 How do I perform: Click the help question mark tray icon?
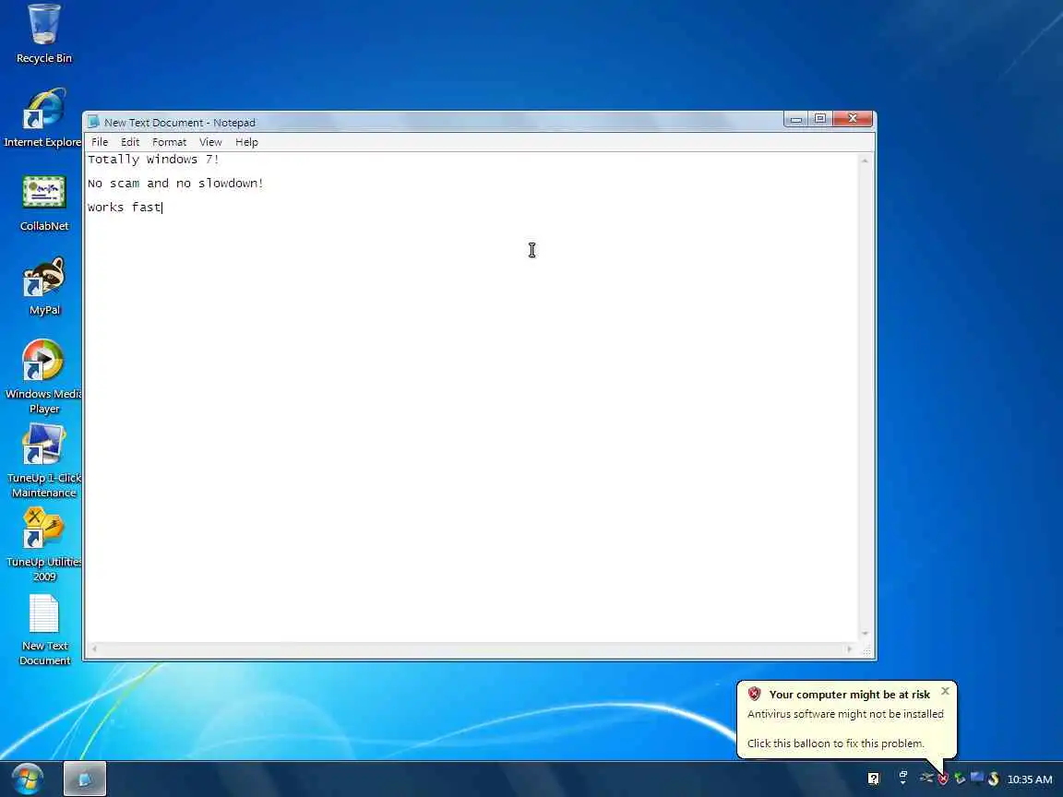(874, 779)
